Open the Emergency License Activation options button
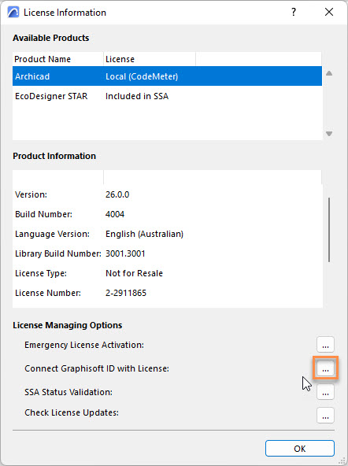 point(325,345)
